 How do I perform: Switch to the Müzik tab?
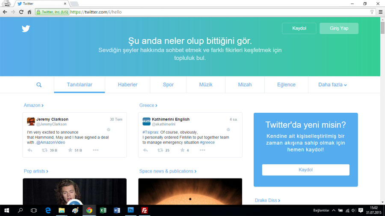coord(206,85)
